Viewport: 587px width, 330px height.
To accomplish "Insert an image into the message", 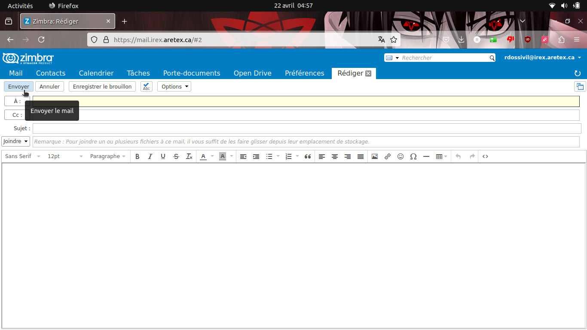I will (x=375, y=156).
